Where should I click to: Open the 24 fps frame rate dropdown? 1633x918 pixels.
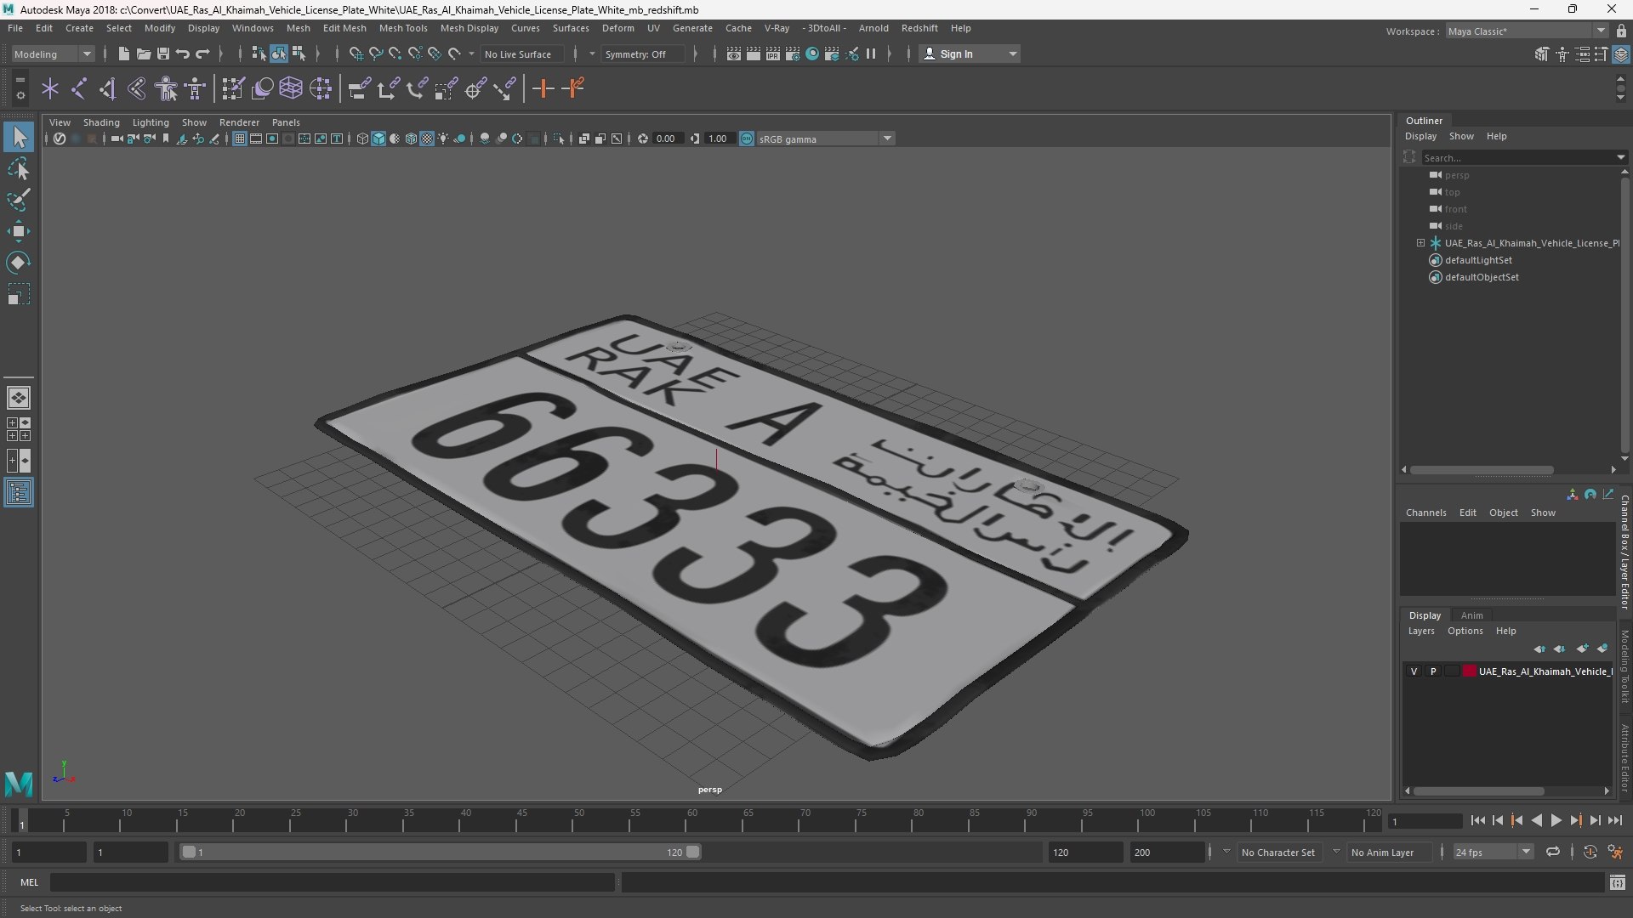1493,852
